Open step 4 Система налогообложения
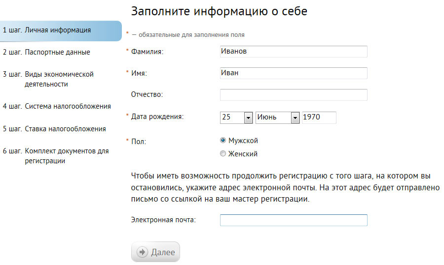 [x=57, y=106]
